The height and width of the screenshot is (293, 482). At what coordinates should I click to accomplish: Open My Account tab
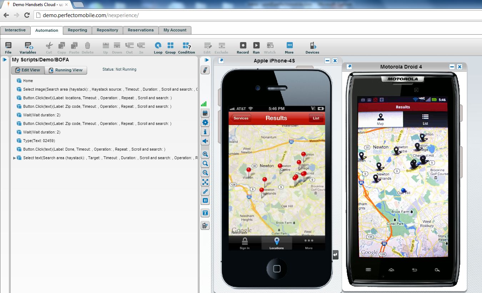[175, 30]
